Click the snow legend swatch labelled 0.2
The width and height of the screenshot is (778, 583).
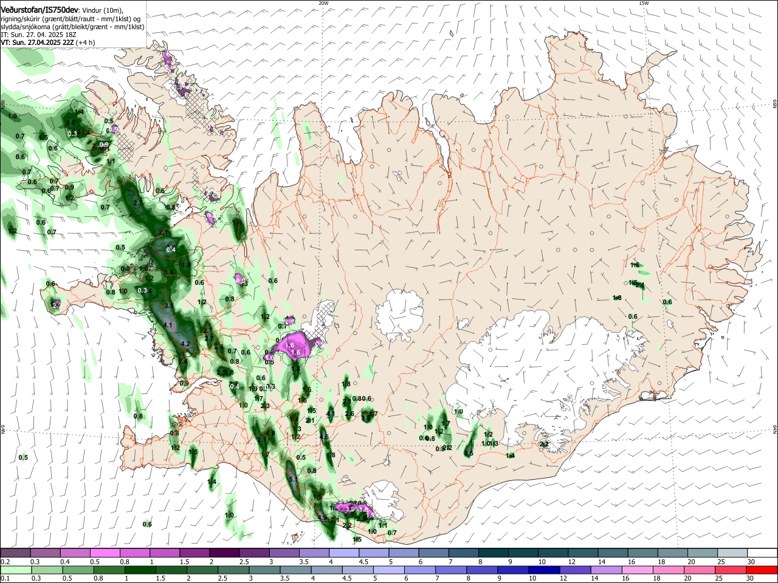click(x=15, y=553)
